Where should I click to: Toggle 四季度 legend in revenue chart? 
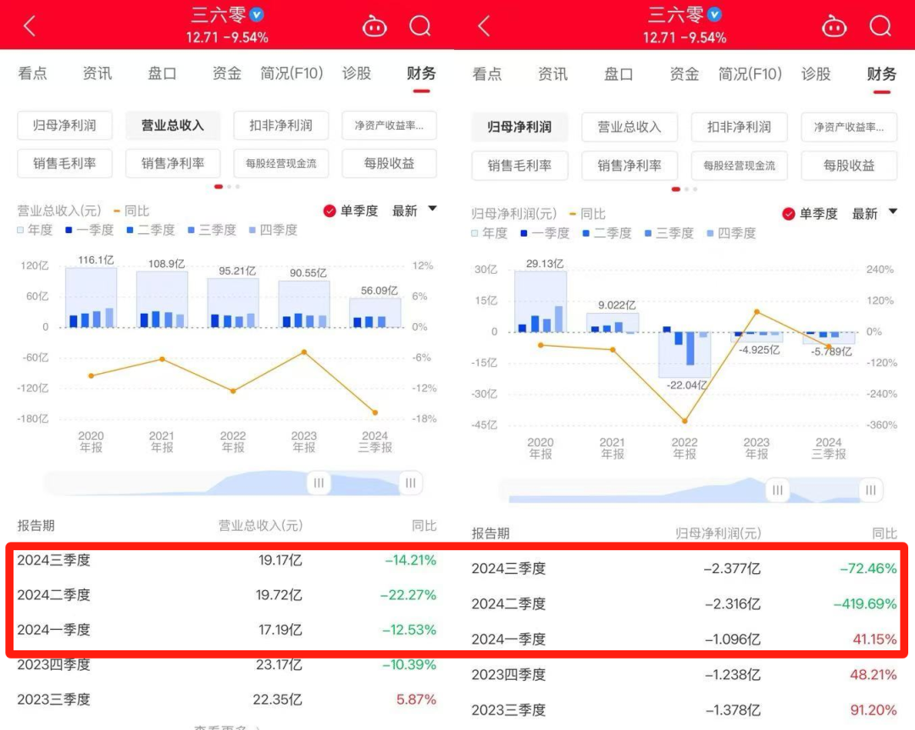(x=273, y=230)
